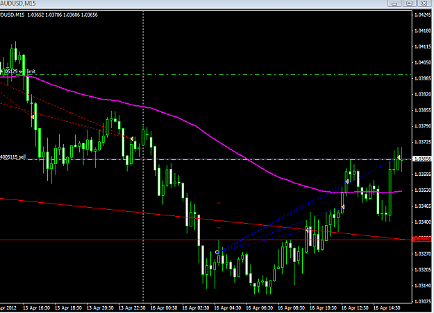
Task: Click the 1.03465 price scale label
Action: tap(423, 206)
